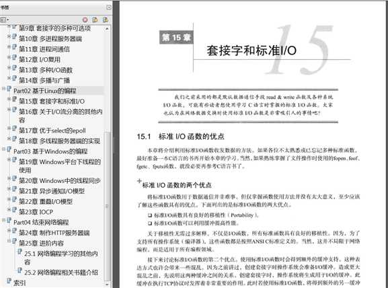Click bookmark icon beside 第11章 进程间通信
The width and height of the screenshot is (388, 288).
tap(14, 47)
